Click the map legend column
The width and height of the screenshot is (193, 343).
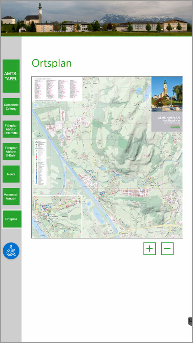coord(41,162)
